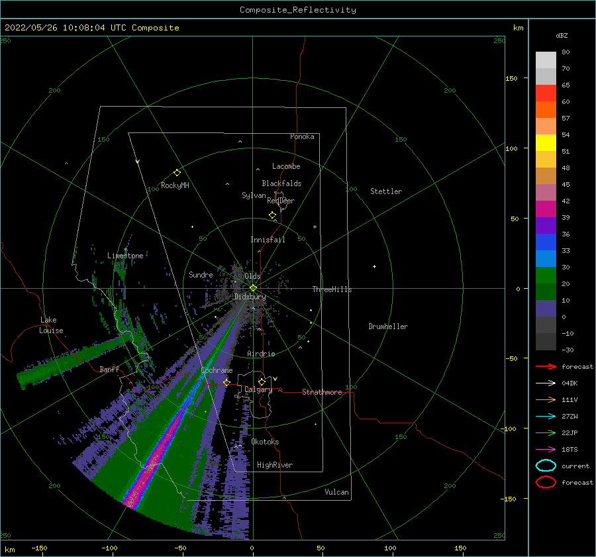This screenshot has width=596, height=557.
Task: Click the Airdrie city label
Action: click(261, 354)
